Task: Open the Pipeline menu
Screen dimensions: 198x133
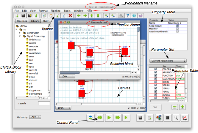Action: [x=56, y=11]
